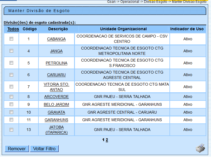Click Ativo status in CABANGA row

pyautogui.click(x=188, y=39)
